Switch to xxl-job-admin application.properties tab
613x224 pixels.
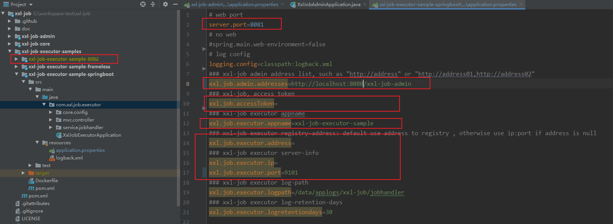pos(234,5)
